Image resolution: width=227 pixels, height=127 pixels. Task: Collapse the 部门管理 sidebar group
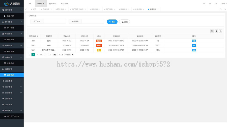(12, 22)
